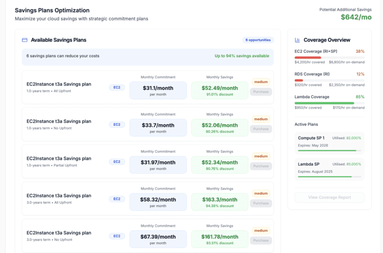Screen dimensions: 383x253
Task: Click the RDS Coverage (RI) progress bar
Action: tap(329, 80)
